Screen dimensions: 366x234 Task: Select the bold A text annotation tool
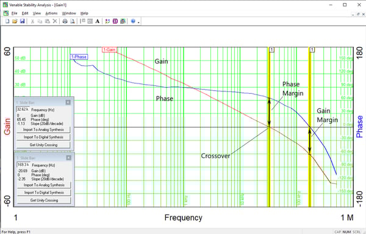(x=98, y=21)
